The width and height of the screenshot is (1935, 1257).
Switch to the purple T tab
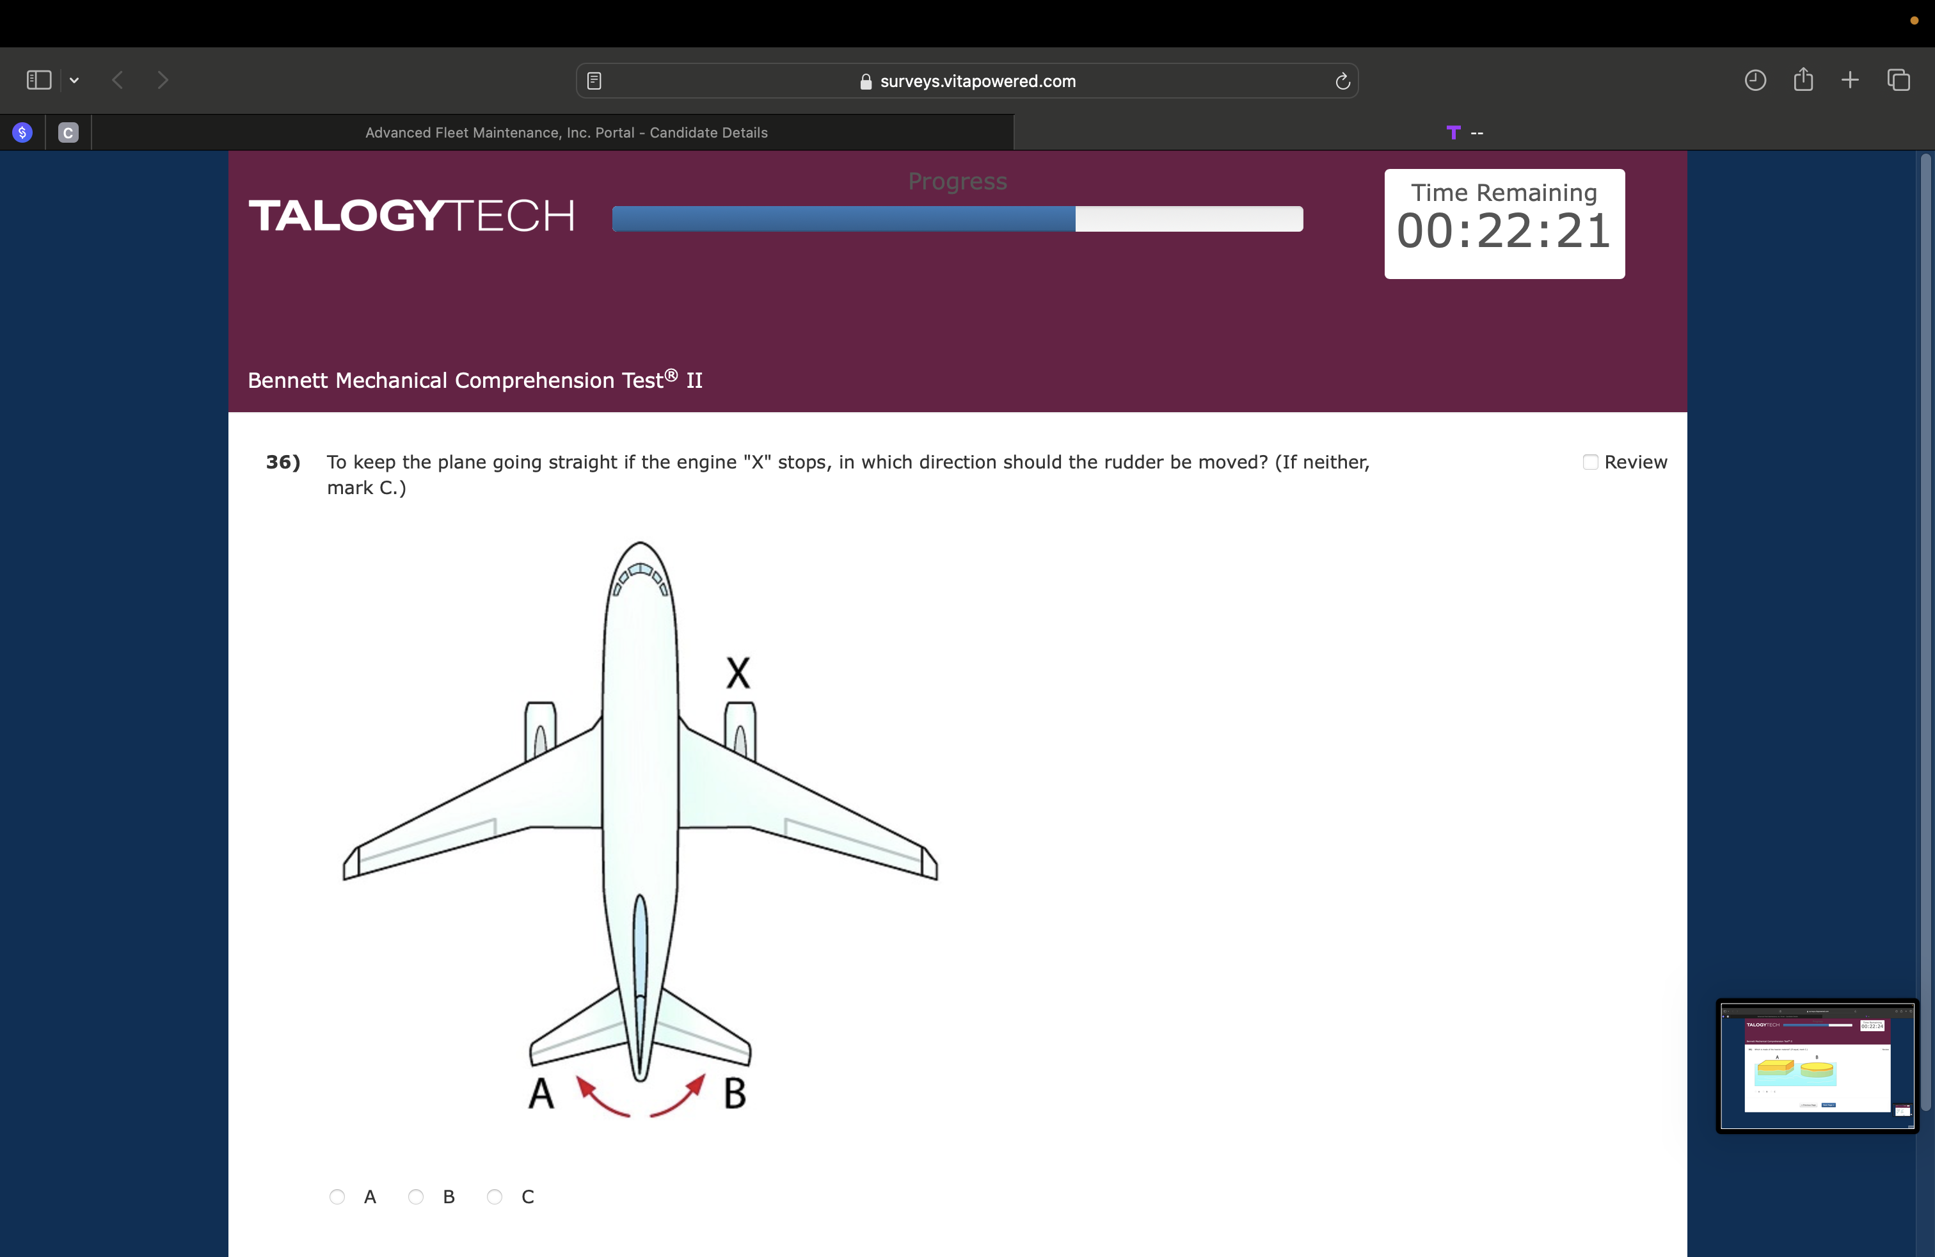point(1463,132)
